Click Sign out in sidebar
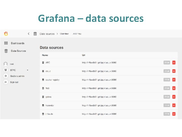The width and height of the screenshot is (182, 137). tap(14, 82)
